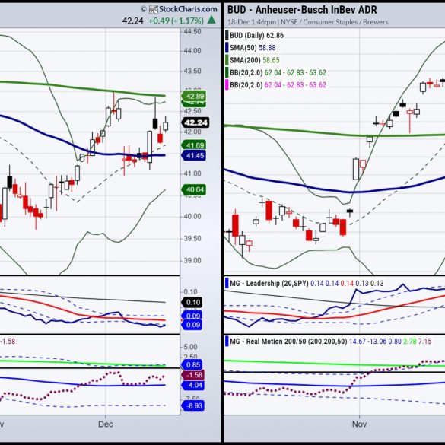Click the blue SMA(50) legend swatch

(227, 48)
